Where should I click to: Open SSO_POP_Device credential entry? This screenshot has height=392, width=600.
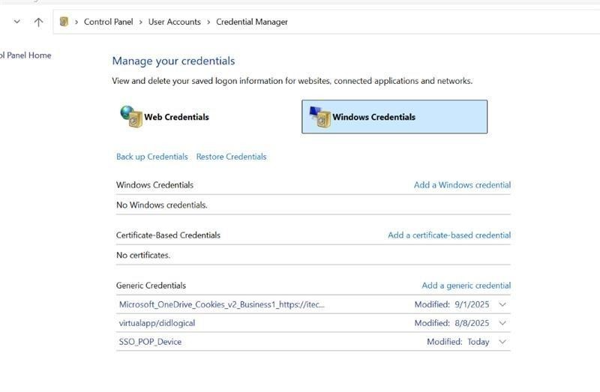[x=150, y=342]
